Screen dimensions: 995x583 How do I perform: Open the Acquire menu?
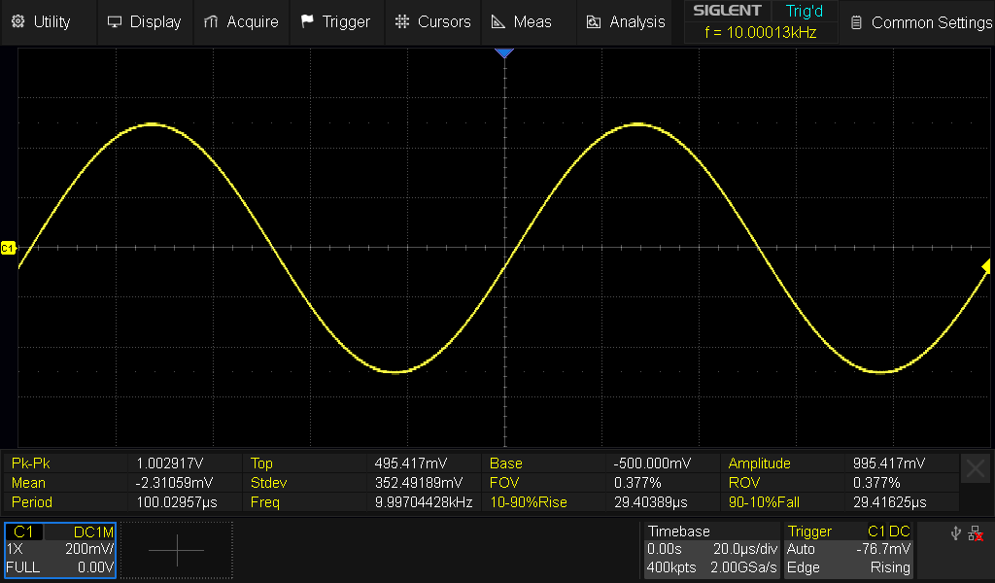241,21
